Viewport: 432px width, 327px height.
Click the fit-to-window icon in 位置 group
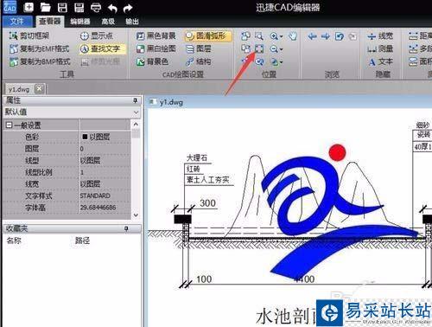pos(259,48)
